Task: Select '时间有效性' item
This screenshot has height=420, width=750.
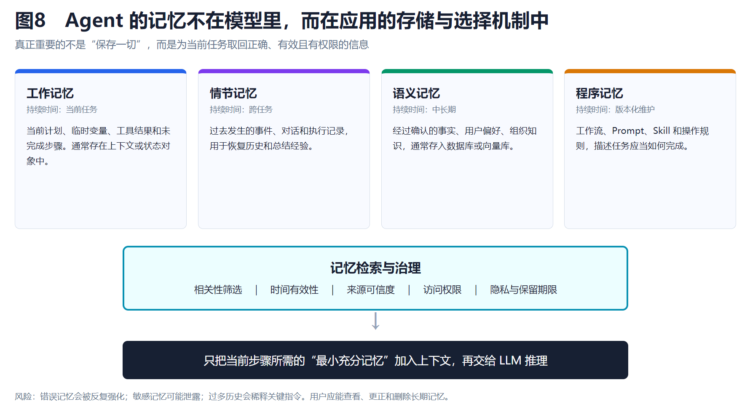Action: (294, 290)
